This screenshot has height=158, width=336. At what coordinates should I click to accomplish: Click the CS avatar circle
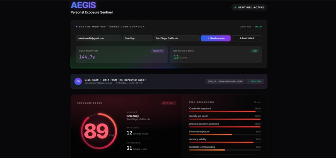[x=78, y=81]
